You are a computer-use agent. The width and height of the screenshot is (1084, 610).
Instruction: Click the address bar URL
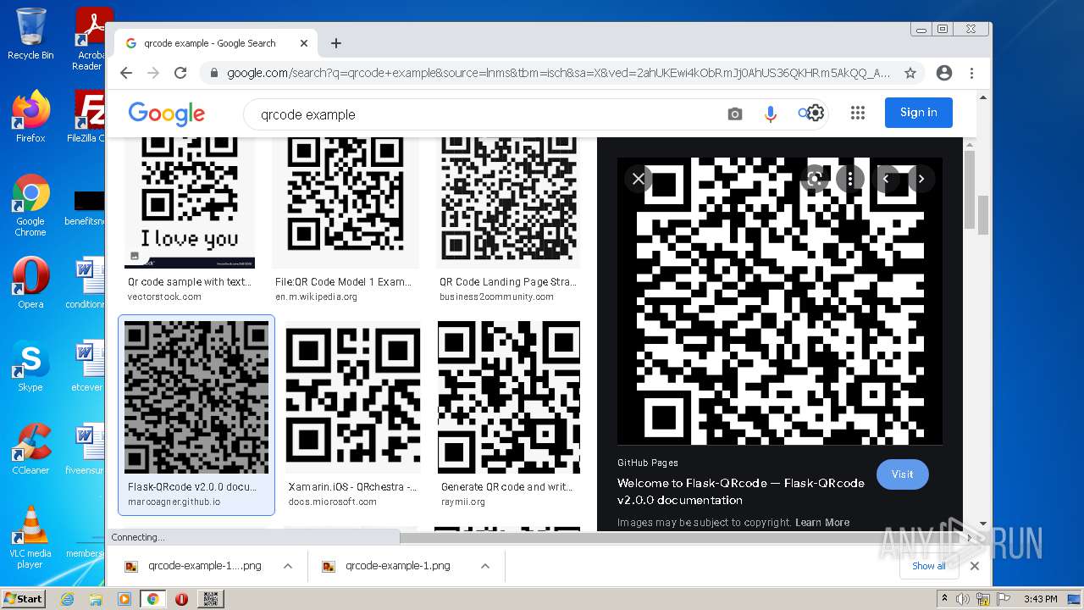pos(558,73)
